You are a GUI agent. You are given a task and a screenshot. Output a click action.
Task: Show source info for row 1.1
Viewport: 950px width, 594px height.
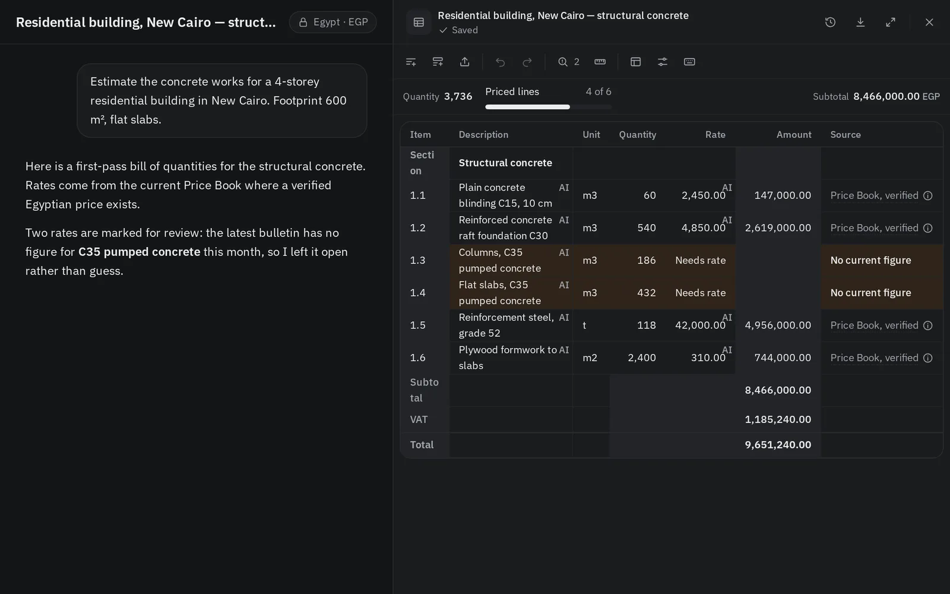pos(928,195)
